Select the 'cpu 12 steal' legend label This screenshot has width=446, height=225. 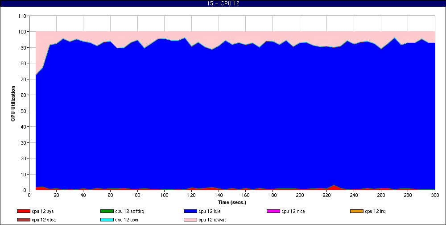[x=44, y=220]
